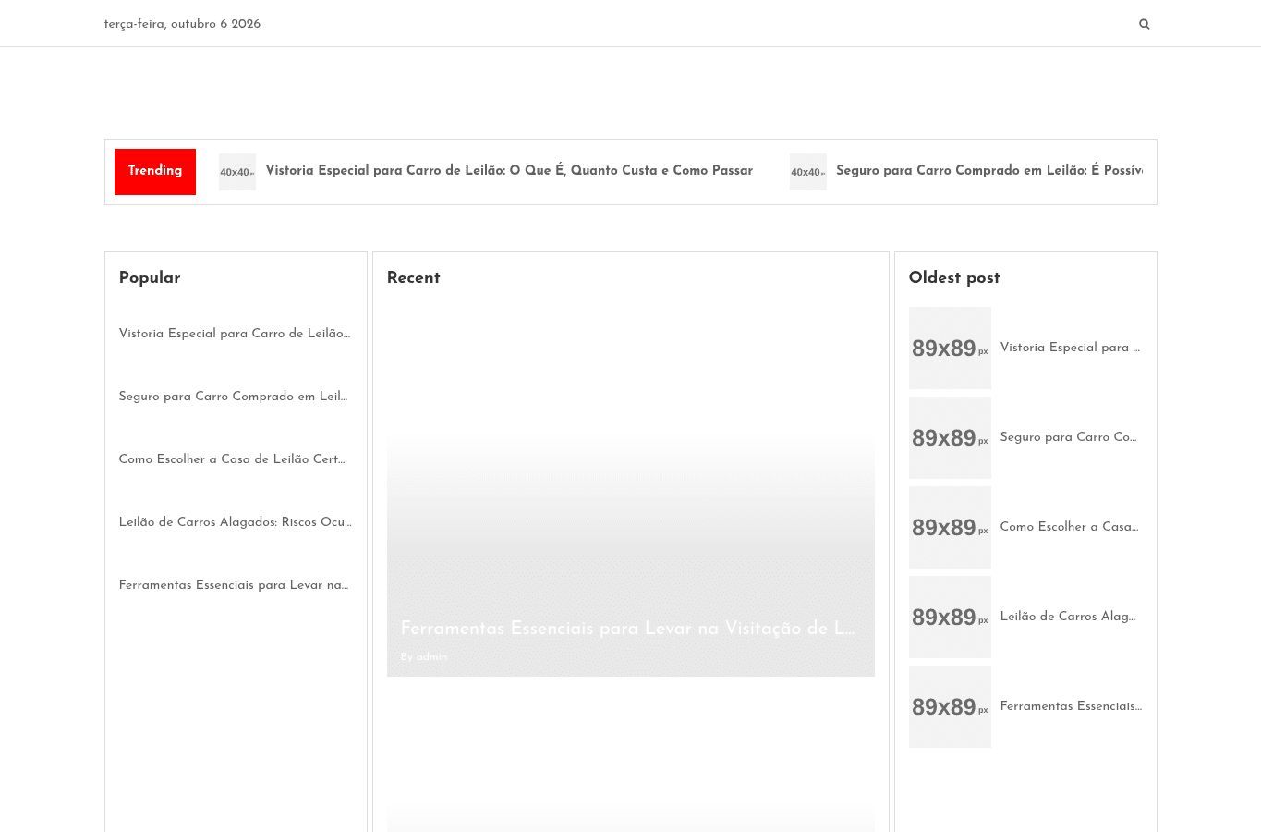Open trending post 'Vistoria Especial para Carro de Leilão'

click(x=509, y=171)
